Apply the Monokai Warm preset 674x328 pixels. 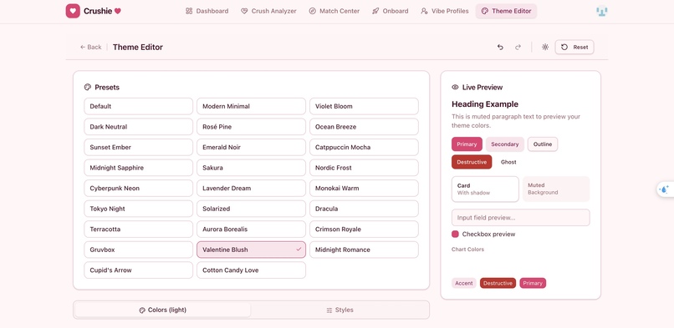(364, 189)
